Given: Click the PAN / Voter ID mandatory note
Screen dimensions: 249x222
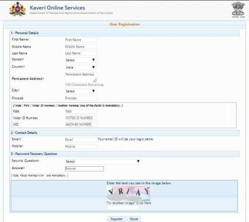Looking at the screenshot, I should click(x=68, y=106).
